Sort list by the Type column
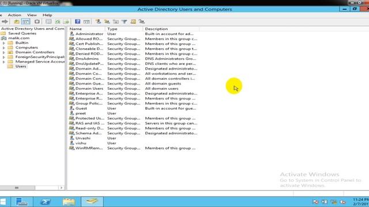Screen dimensions: 369x207 coord(124,29)
